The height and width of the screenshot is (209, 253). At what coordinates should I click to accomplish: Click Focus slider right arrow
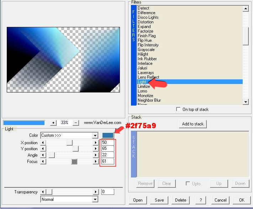pos(95,162)
